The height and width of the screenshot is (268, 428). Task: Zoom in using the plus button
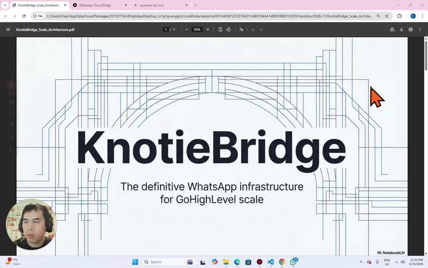coord(208,29)
